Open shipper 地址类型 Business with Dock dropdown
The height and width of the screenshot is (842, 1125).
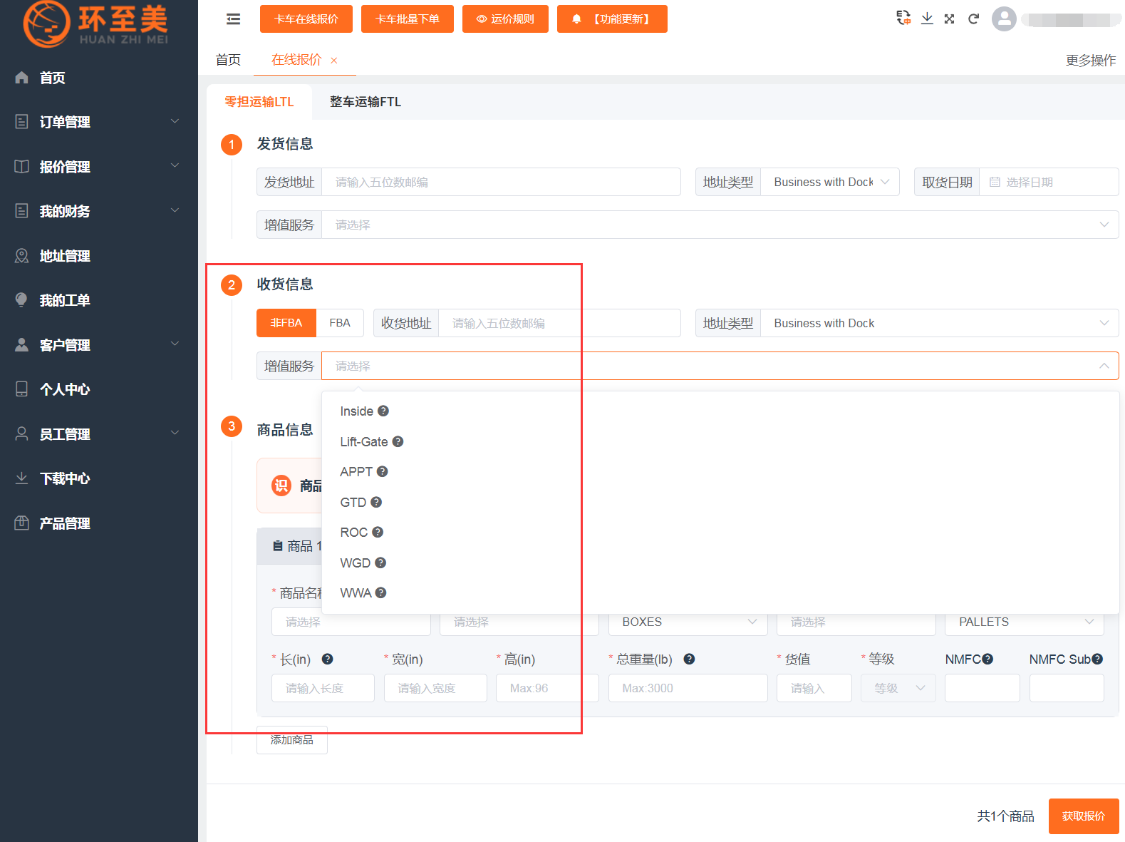click(x=830, y=182)
